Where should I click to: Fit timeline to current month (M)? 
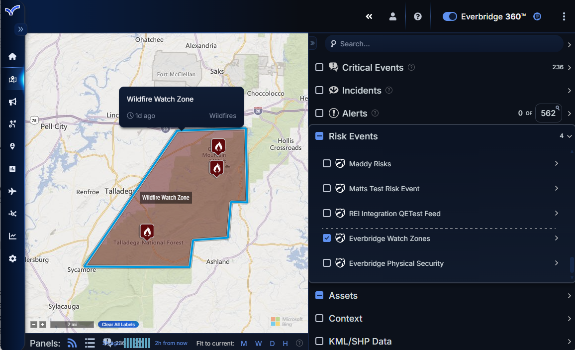[x=244, y=344]
